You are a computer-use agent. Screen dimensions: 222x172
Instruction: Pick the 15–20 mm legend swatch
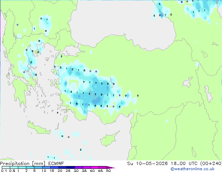(x=55, y=167)
